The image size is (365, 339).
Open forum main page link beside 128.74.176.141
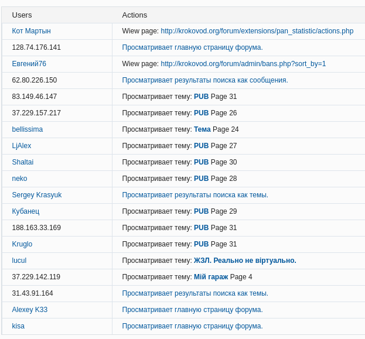point(192,47)
